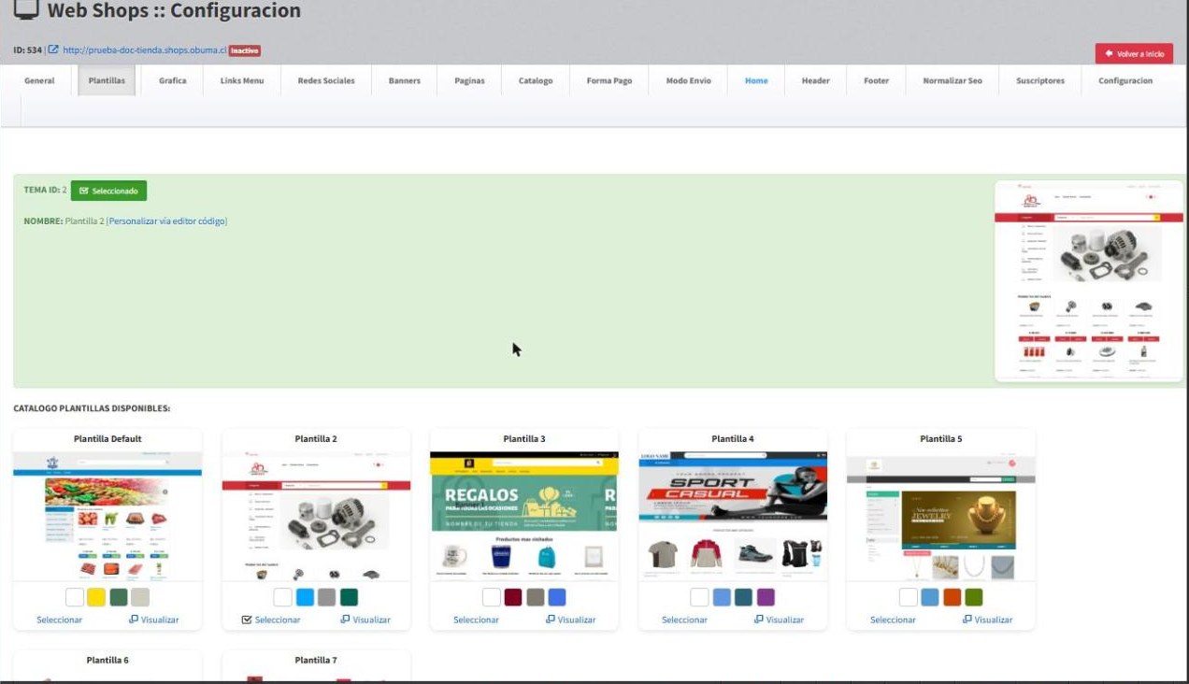
Task: Click the Visualizar icon under Plantilla 5
Action: [x=967, y=619]
